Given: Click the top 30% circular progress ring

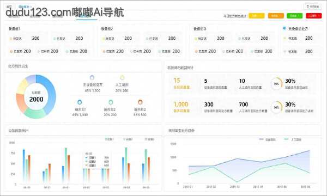Looking at the screenshot, I should click(276, 84).
